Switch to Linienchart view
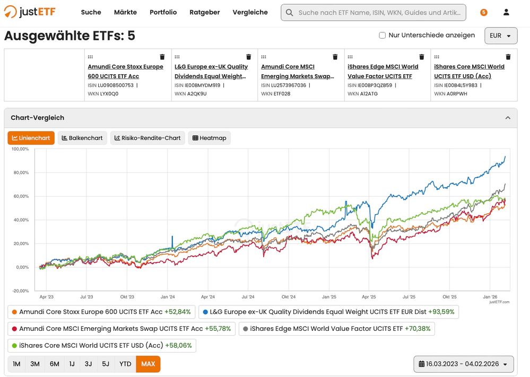The height and width of the screenshot is (377, 530). 31,138
